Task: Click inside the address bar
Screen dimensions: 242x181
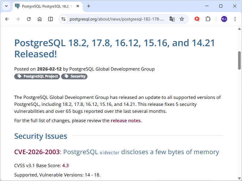Action: click(115, 19)
